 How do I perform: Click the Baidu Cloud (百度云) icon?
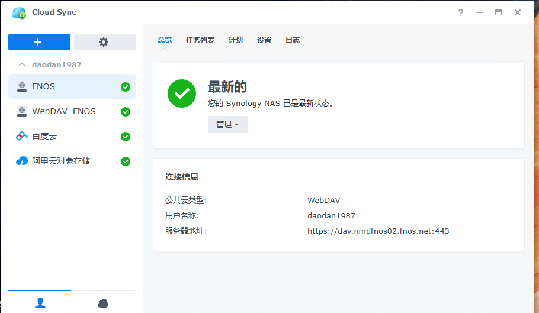22,136
